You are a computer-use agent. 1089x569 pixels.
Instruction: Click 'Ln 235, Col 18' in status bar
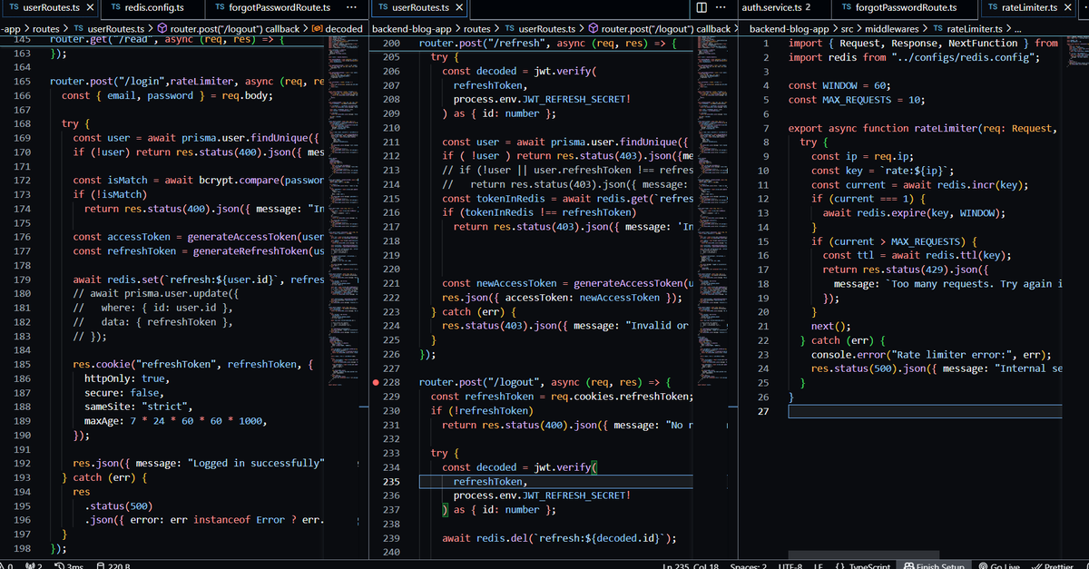(690, 565)
